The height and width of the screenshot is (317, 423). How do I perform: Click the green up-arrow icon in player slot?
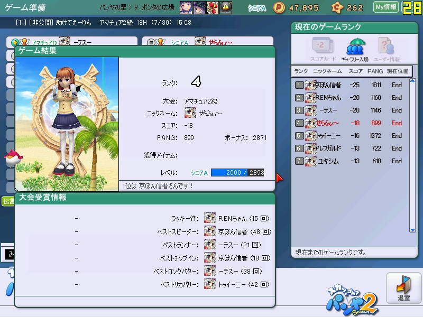[x=15, y=42]
